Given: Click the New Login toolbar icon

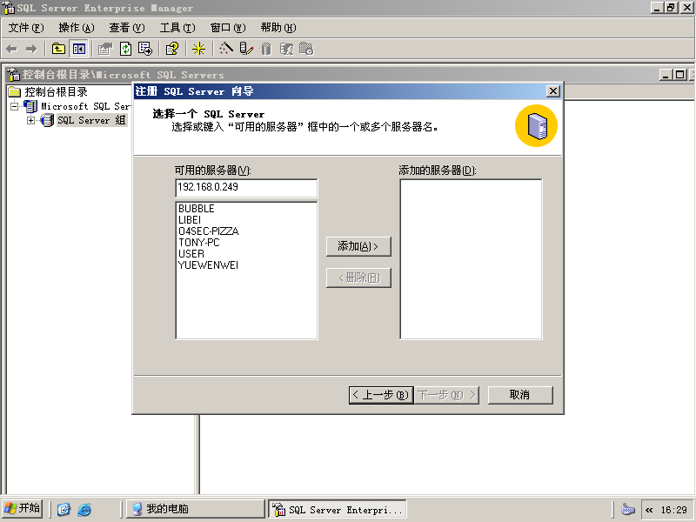Looking at the screenshot, I should click(287, 49).
